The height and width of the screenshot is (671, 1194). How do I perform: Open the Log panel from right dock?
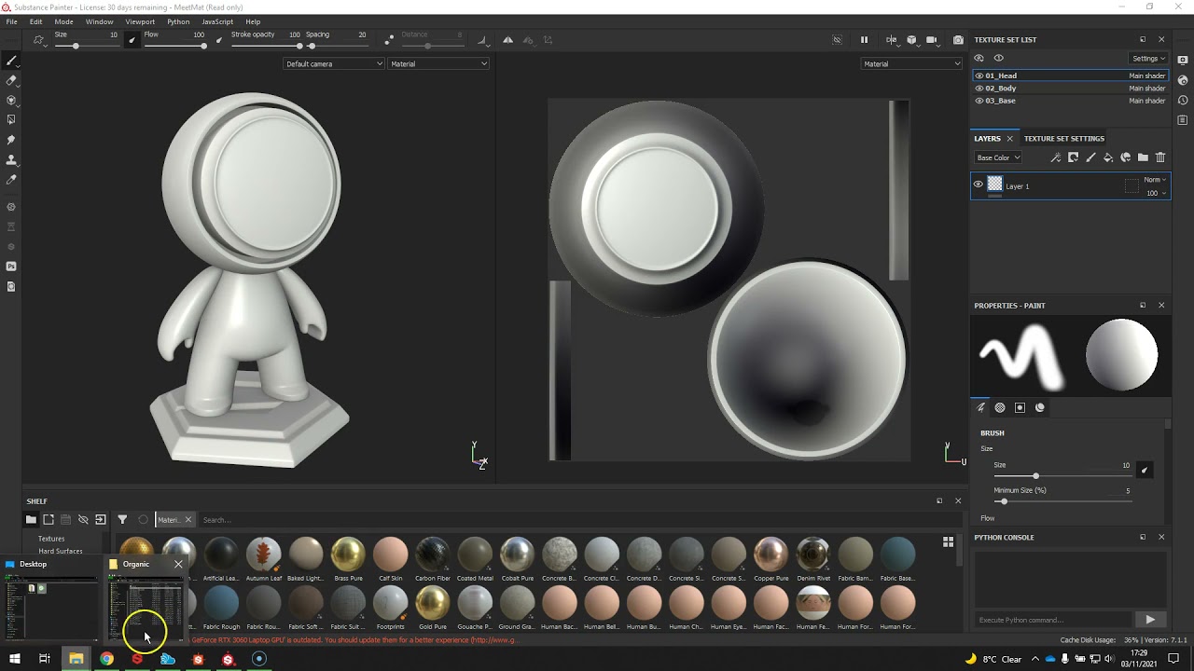(1183, 120)
